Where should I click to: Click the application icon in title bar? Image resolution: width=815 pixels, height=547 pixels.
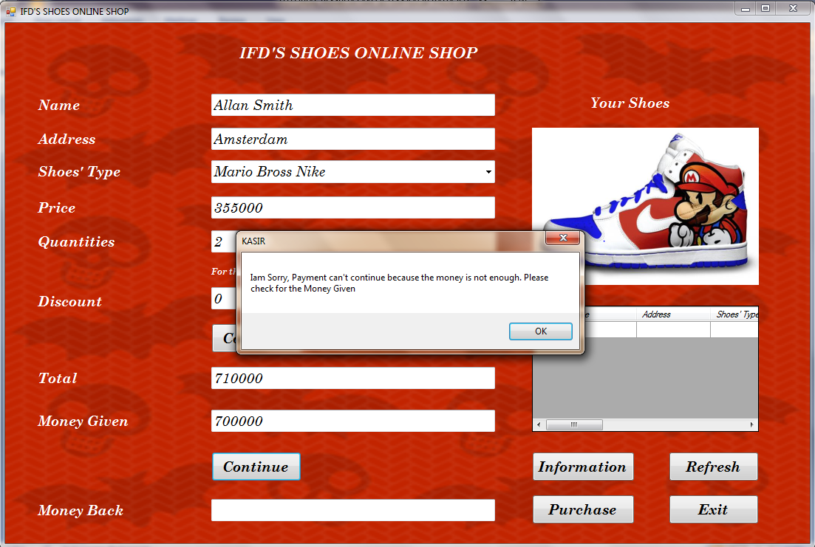(10, 11)
